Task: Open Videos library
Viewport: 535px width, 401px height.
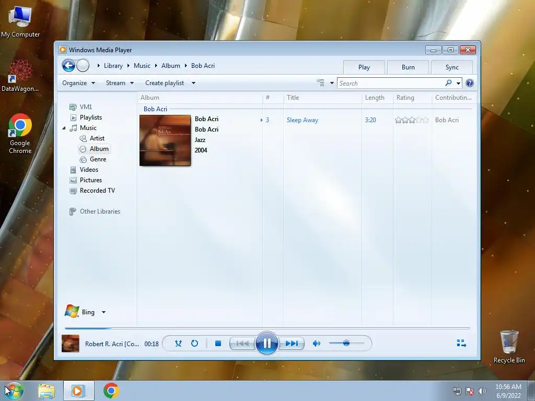Action: [x=89, y=170]
